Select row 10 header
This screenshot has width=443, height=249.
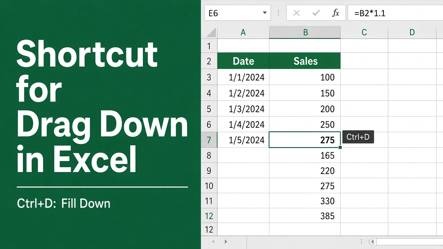[209, 186]
